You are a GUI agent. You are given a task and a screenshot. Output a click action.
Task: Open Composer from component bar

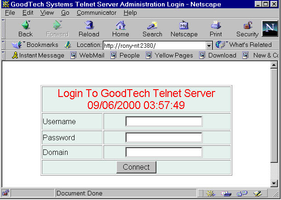click(x=258, y=194)
